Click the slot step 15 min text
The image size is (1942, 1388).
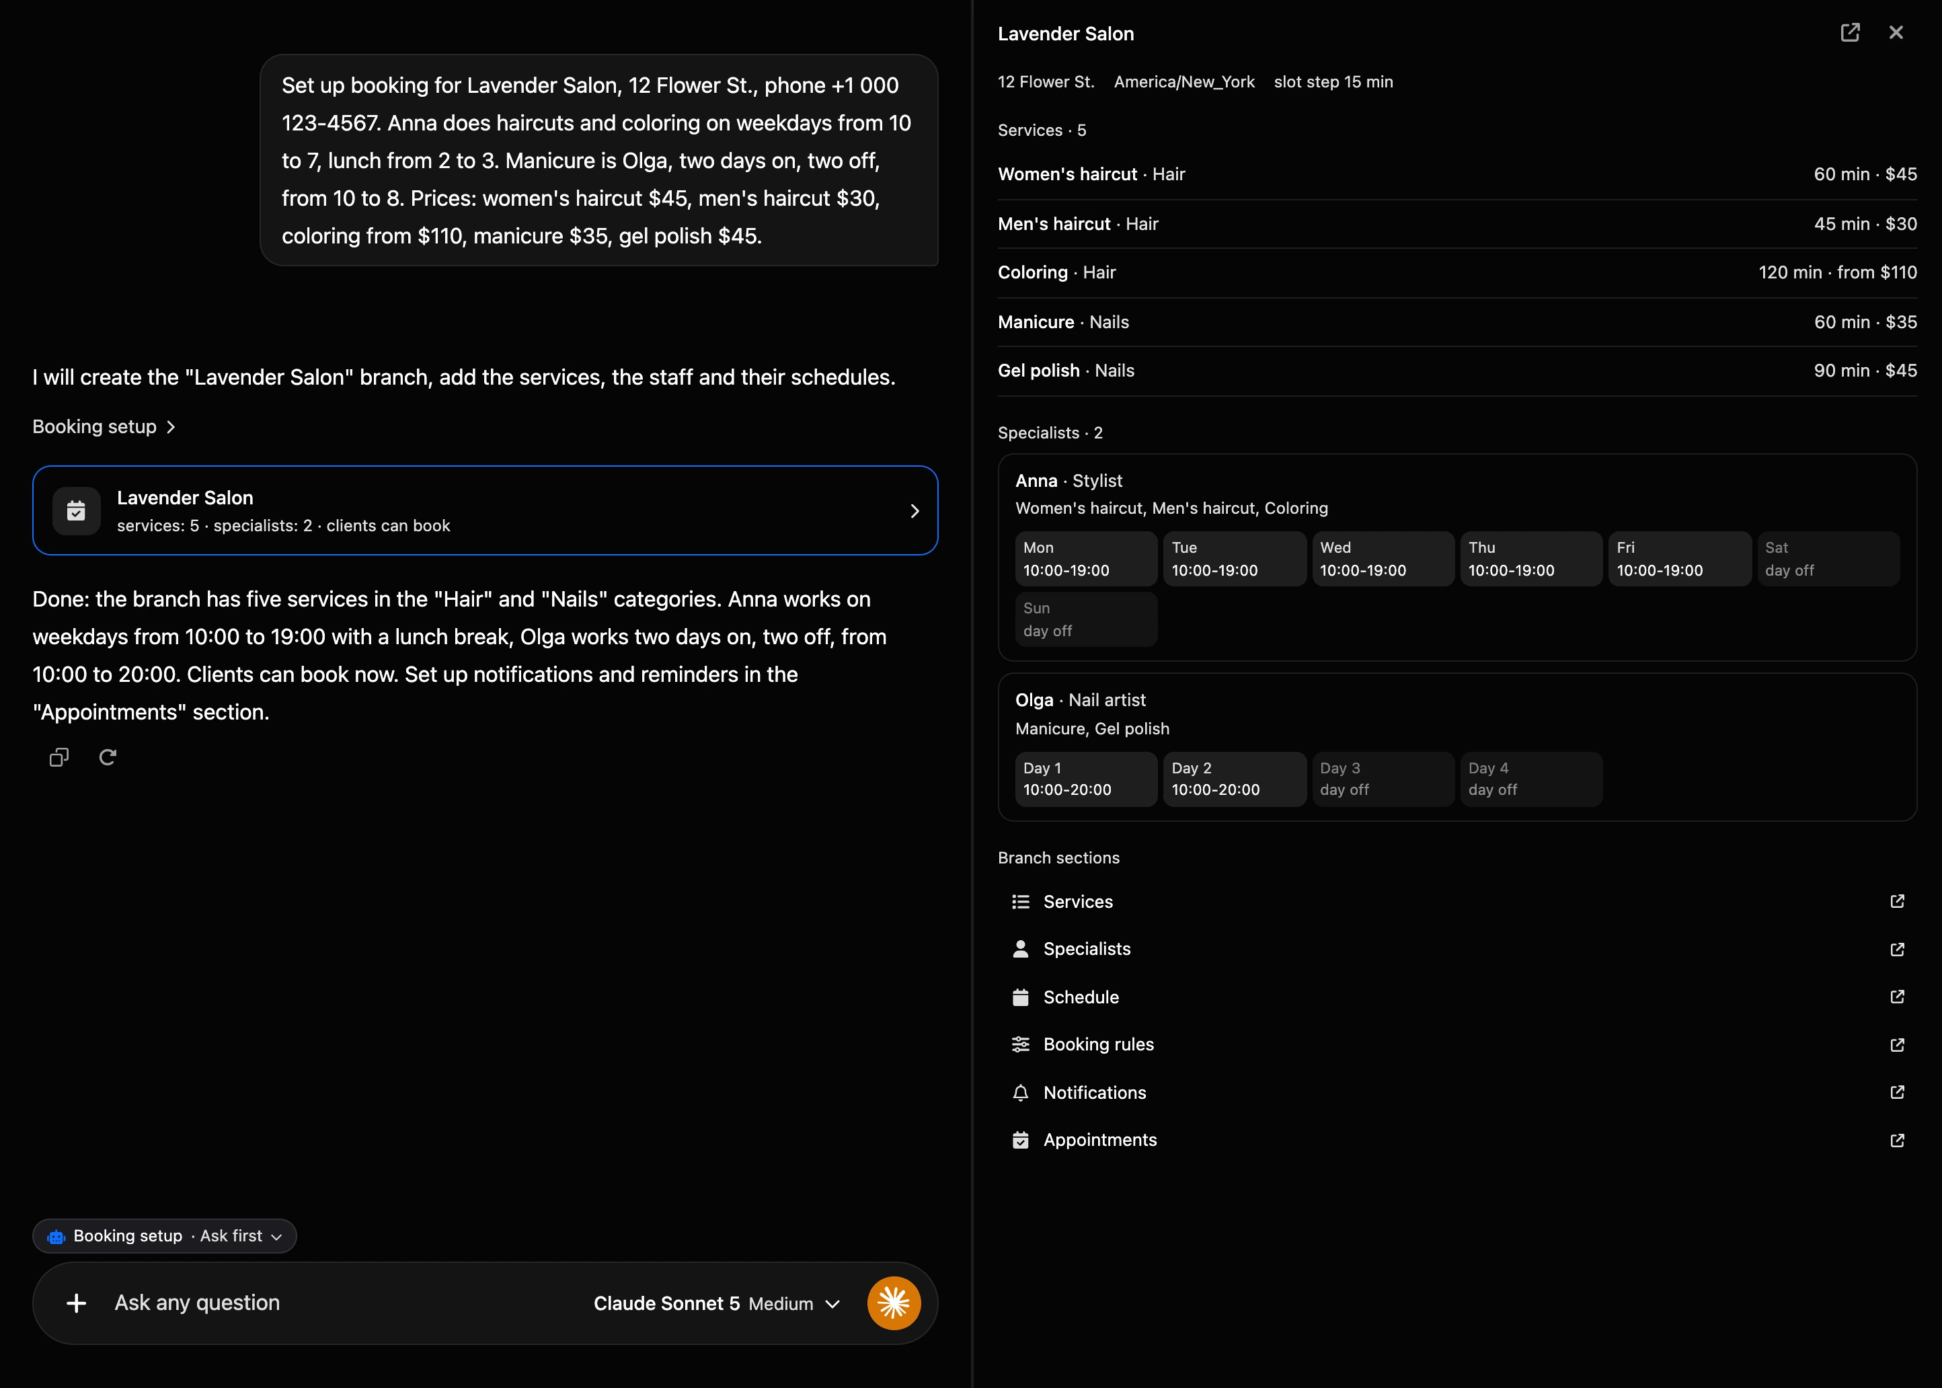coord(1333,82)
